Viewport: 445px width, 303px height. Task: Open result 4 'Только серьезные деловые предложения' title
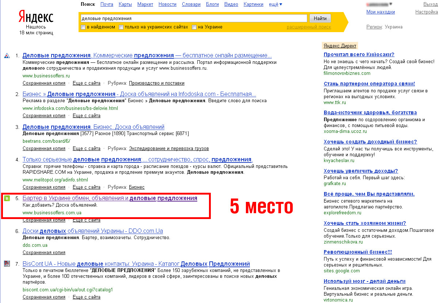point(138,160)
